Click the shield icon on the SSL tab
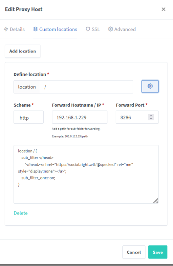 [88, 29]
